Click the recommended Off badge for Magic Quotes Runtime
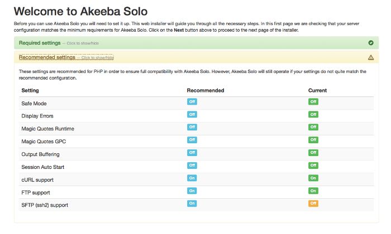 click(192, 127)
